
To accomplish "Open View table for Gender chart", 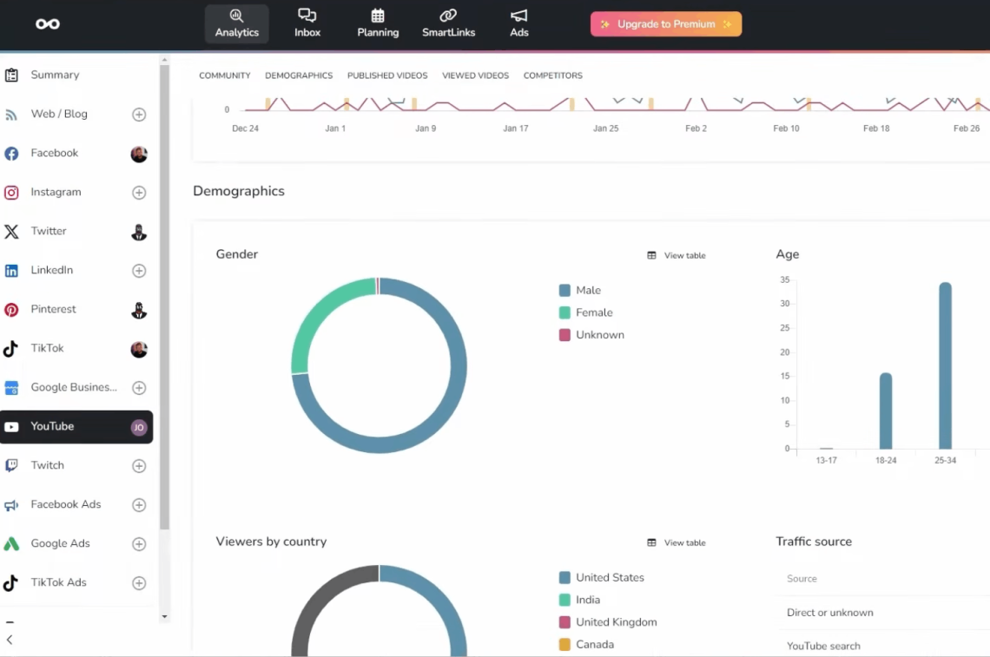I will coord(676,256).
